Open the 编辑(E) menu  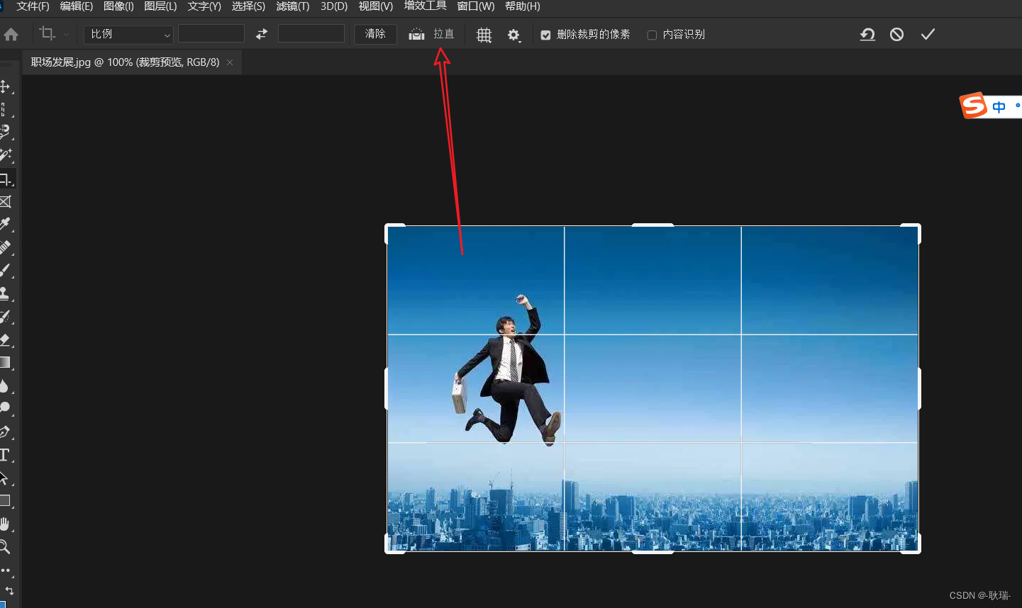(77, 6)
